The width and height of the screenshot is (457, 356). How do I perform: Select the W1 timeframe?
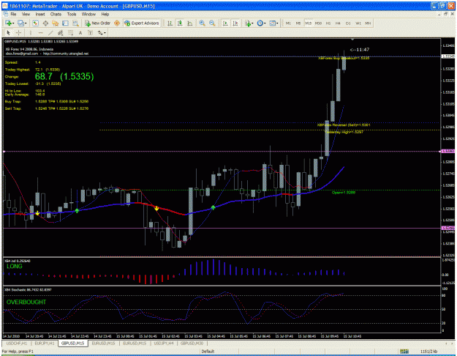pos(358,23)
